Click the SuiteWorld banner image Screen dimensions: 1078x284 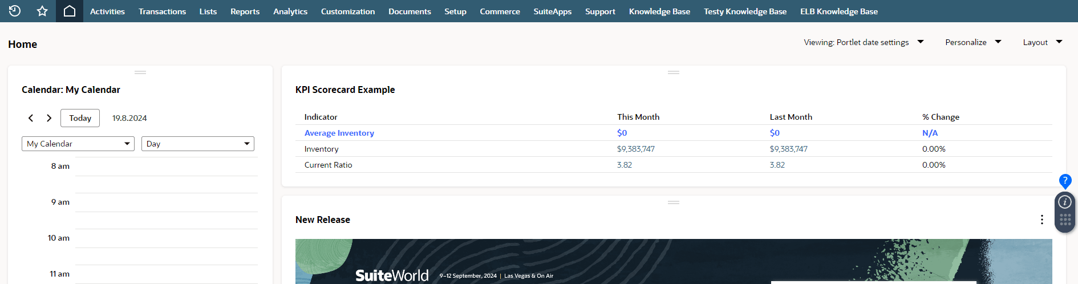(674, 261)
